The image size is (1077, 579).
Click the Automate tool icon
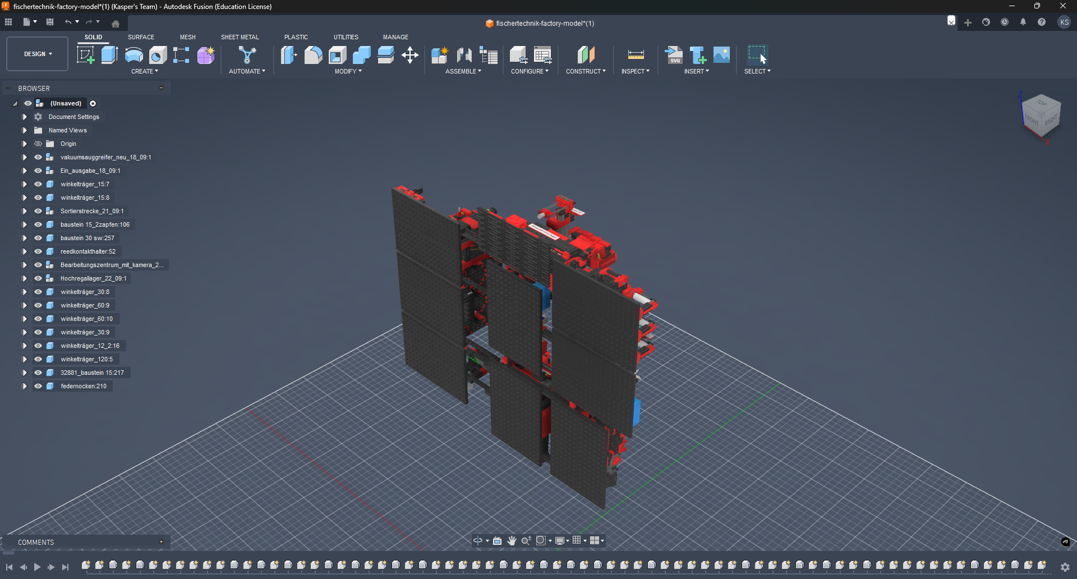pos(247,55)
